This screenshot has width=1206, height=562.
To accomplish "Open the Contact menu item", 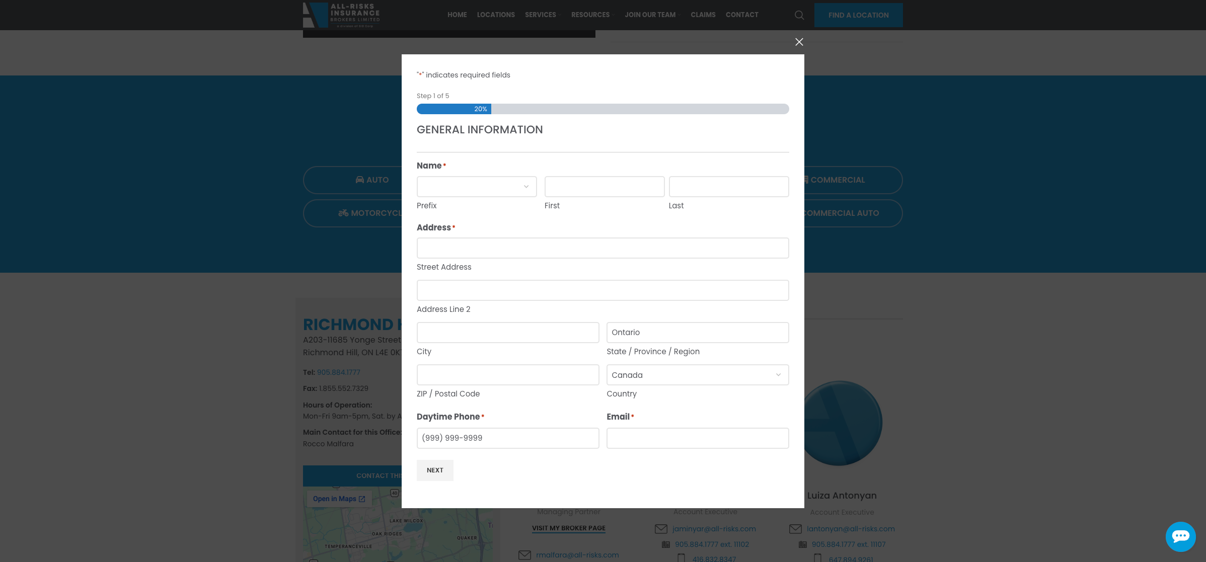I will [742, 15].
